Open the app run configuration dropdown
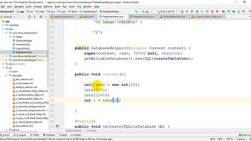This screenshot has width=251, height=141. pyautogui.click(x=147, y=11)
